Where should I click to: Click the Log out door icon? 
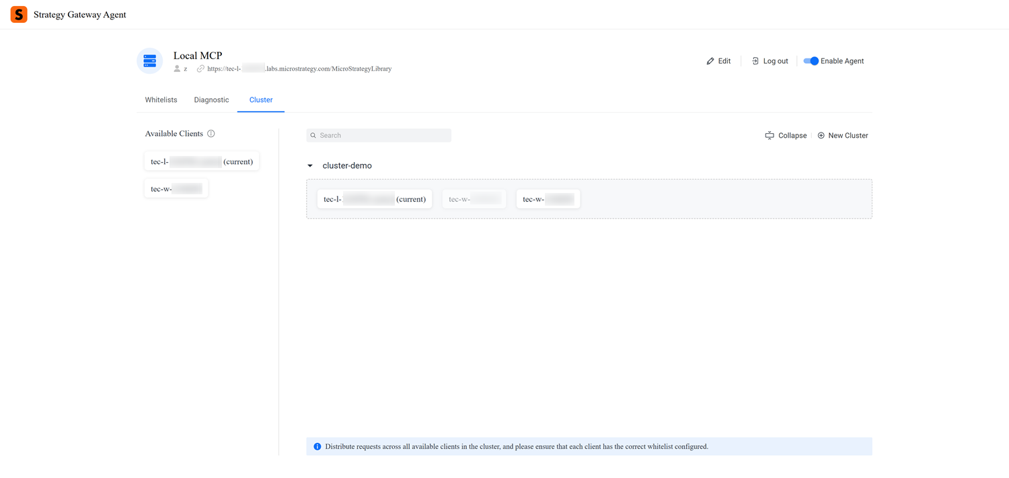click(755, 61)
